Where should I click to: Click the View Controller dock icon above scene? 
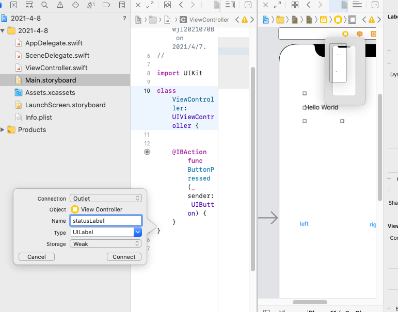(345, 34)
